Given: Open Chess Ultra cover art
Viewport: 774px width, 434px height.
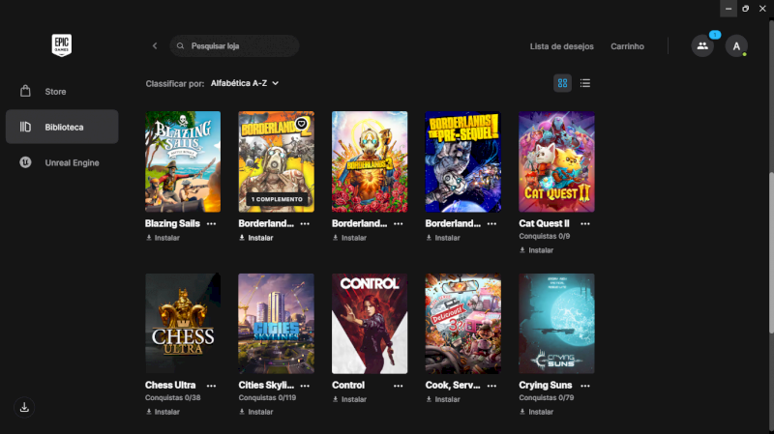Looking at the screenshot, I should tap(183, 324).
